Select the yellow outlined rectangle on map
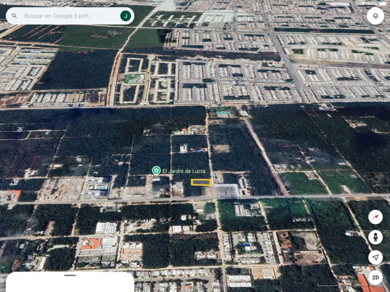This screenshot has height=292, width=390. pos(201,182)
